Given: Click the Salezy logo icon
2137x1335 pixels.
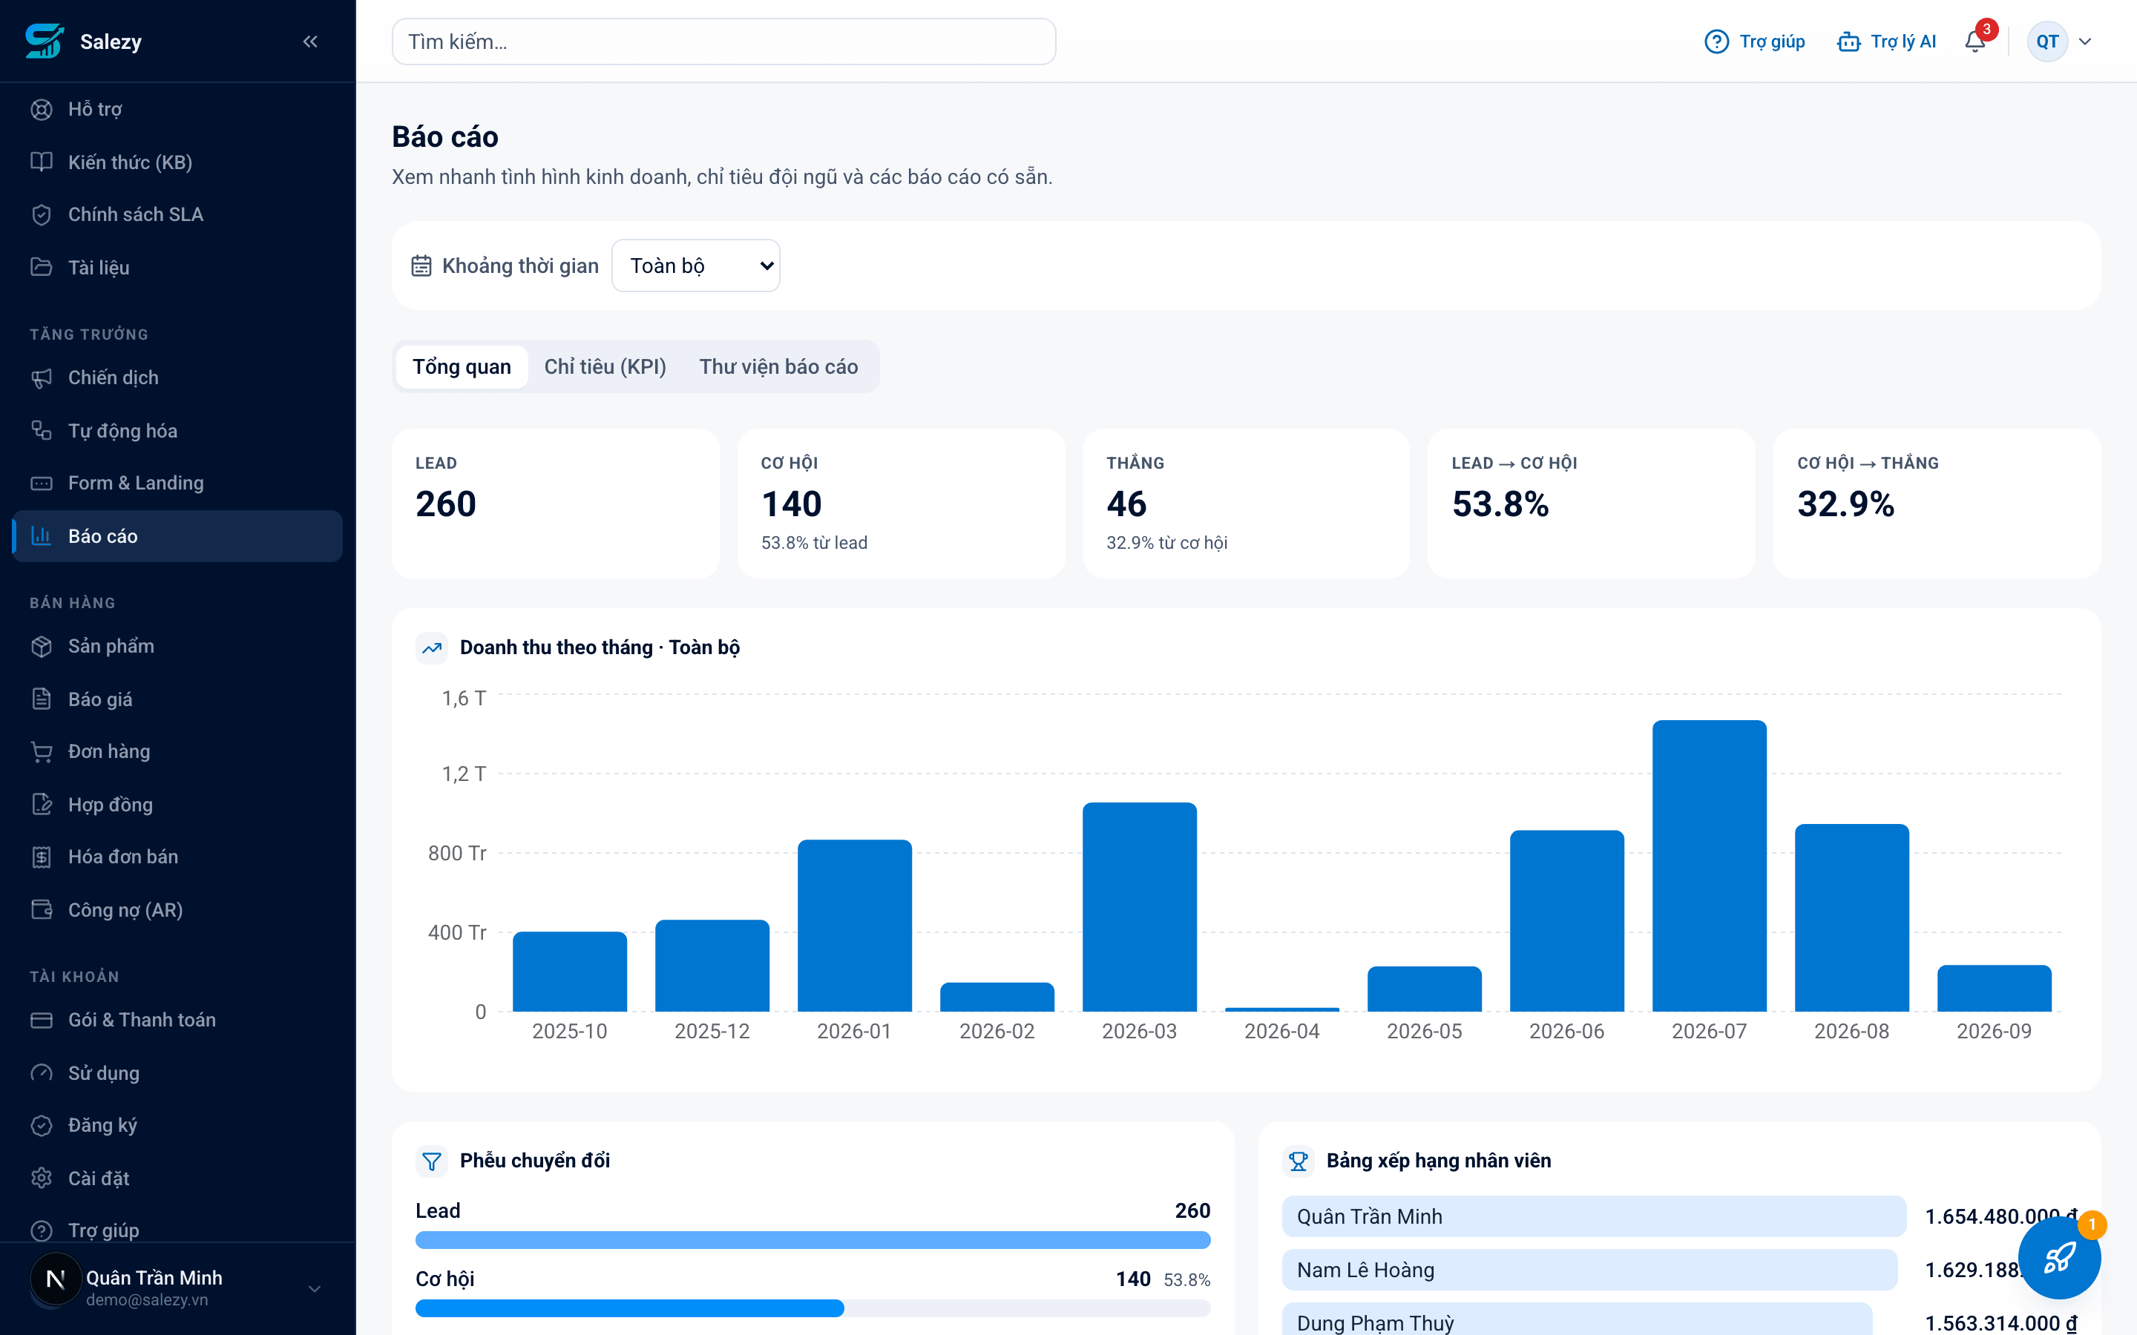Looking at the screenshot, I should pos(45,42).
